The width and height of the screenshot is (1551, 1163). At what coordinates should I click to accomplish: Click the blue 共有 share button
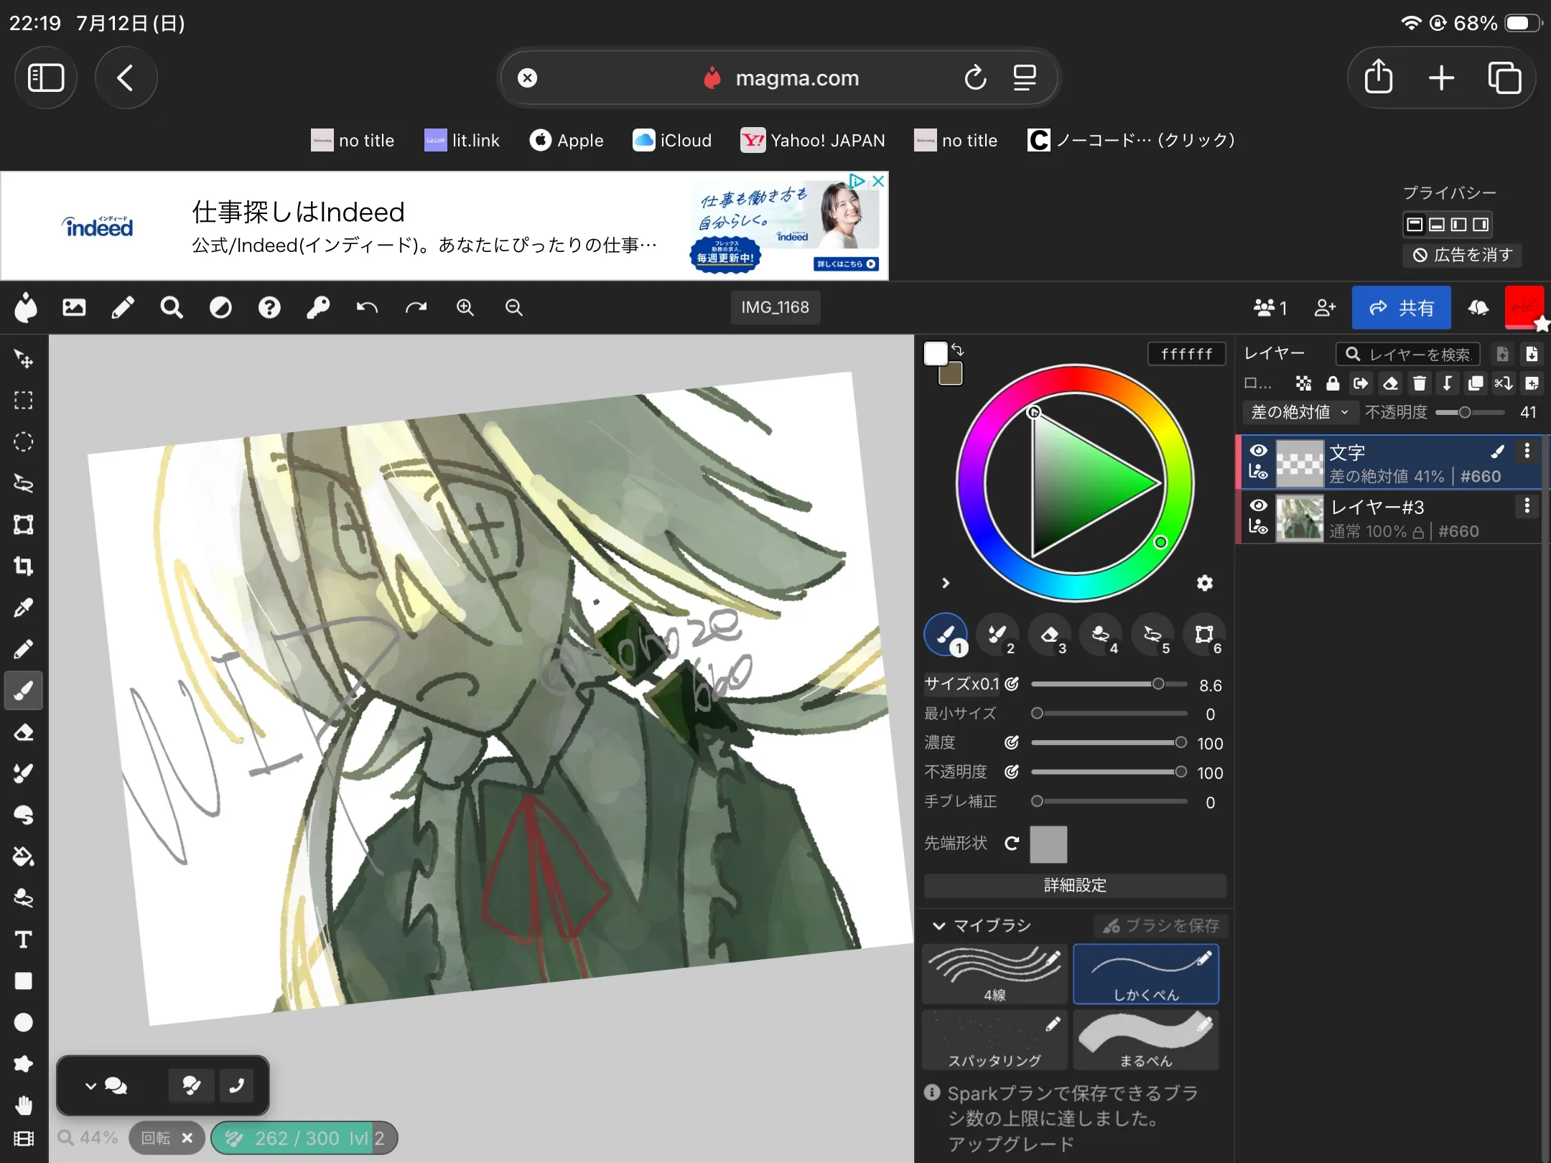pyautogui.click(x=1401, y=308)
